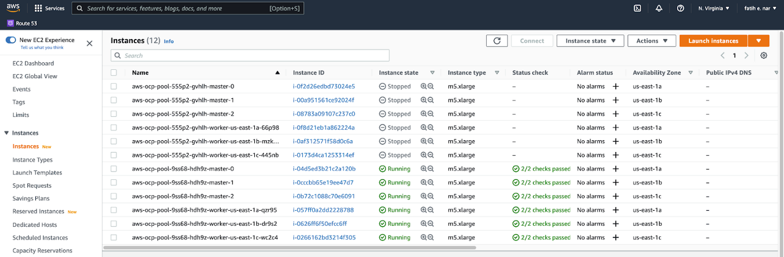Close the EC2 sidebar with X icon
This screenshot has height=257, width=784.
tap(90, 43)
